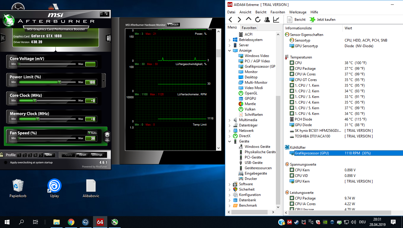Expand the Netzwerk tree node

(229, 131)
